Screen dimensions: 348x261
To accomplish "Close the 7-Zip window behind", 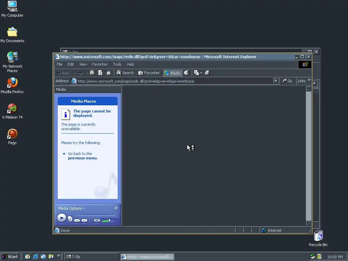I will pos(316,52).
